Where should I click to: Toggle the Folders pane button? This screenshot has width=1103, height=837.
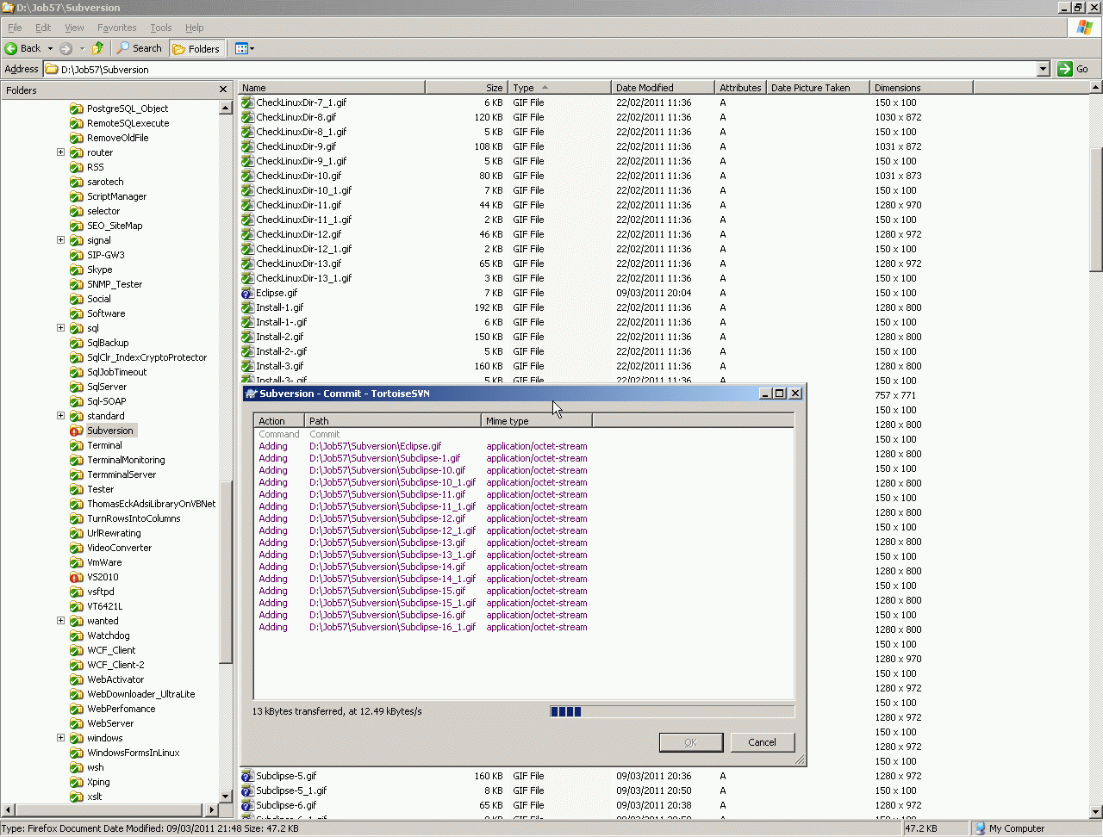pos(196,48)
